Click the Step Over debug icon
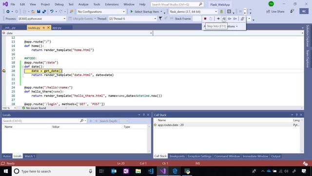 (x=230, y=19)
